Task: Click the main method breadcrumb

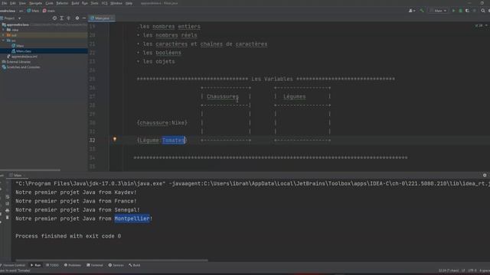Action: [x=49, y=11]
